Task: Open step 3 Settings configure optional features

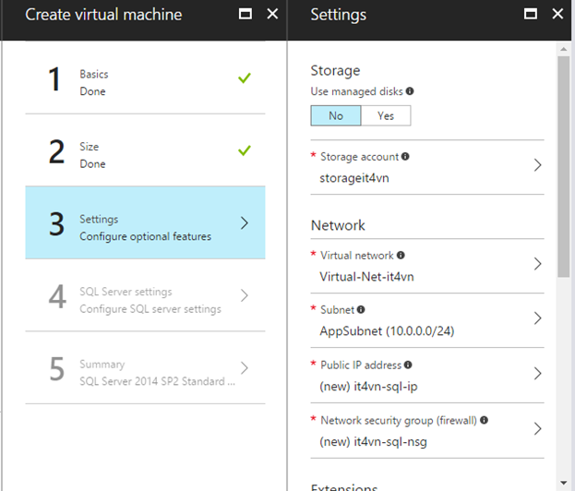Action: tap(145, 227)
